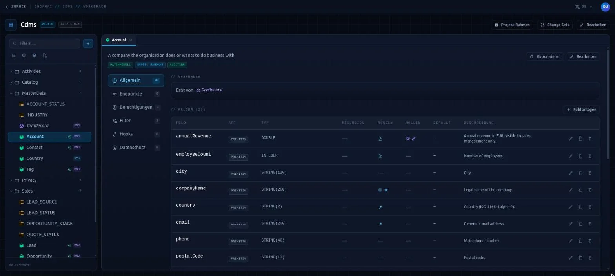The width and height of the screenshot is (615, 276).
Task: Click into the Filtern search box
Action: tap(45, 43)
